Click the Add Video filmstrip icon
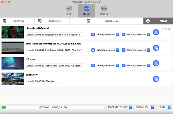This screenshot has height=114, width=173. point(5,21)
